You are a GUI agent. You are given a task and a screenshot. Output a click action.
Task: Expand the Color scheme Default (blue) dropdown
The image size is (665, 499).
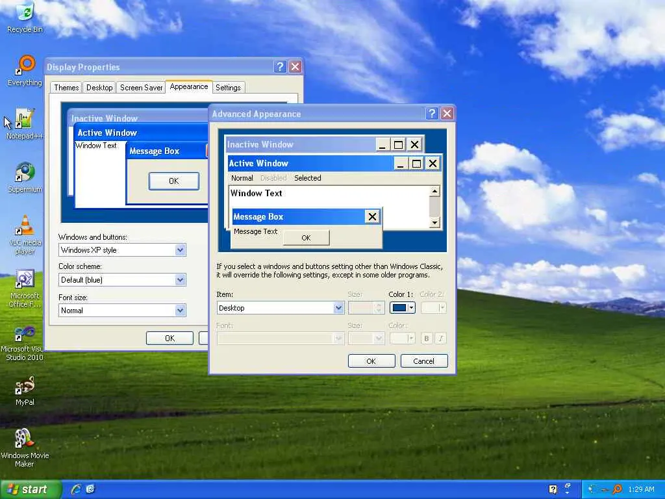122,279
